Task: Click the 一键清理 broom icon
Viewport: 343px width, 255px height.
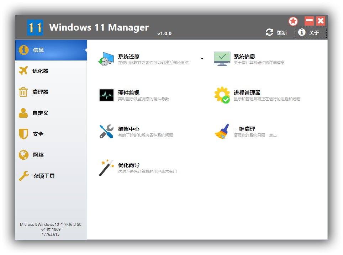Action: tap(222, 132)
